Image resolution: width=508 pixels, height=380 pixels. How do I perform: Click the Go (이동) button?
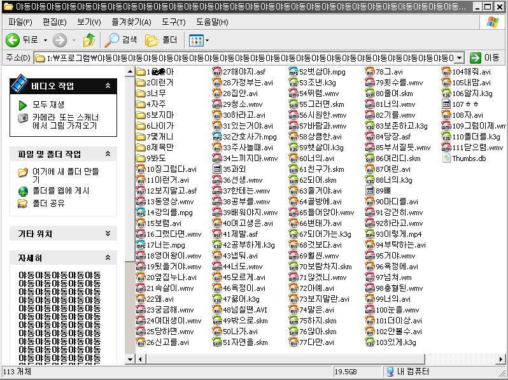point(485,58)
